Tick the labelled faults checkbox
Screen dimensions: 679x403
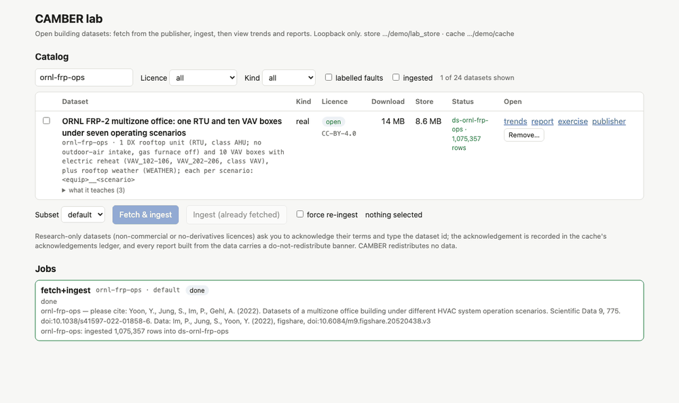329,77
